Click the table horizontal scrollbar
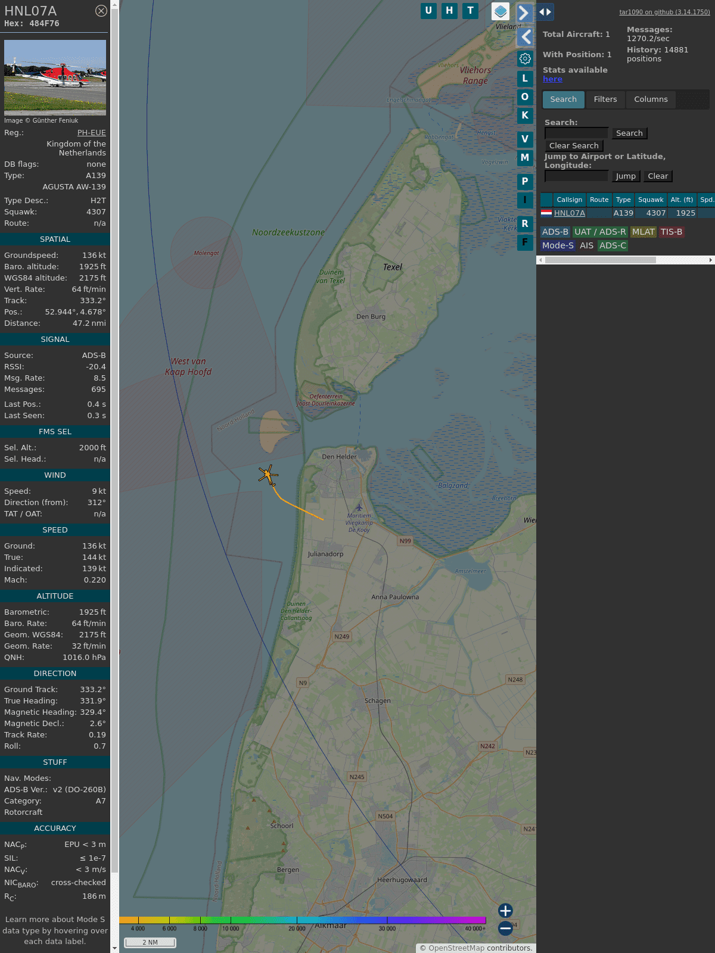The height and width of the screenshot is (953, 715). tap(600, 260)
